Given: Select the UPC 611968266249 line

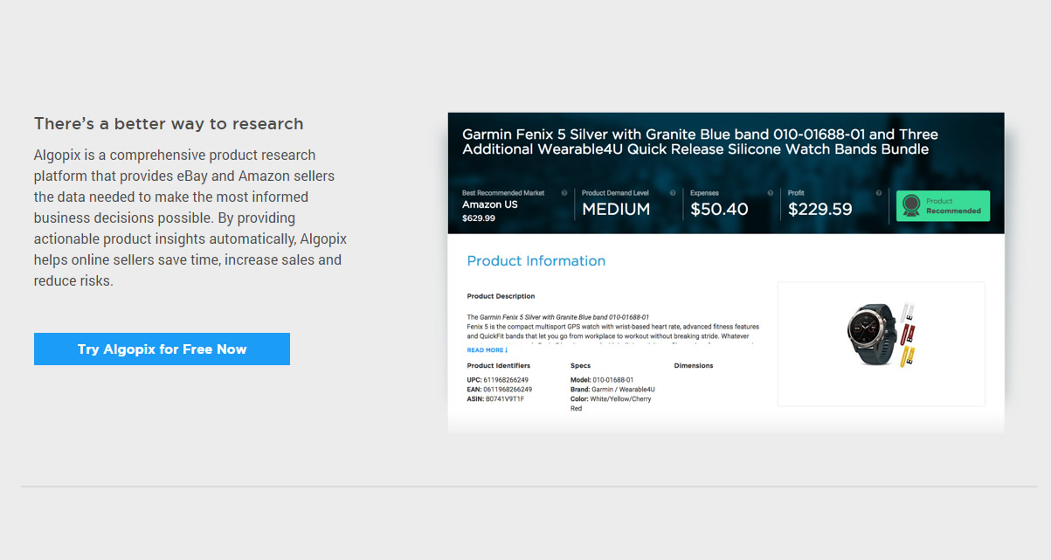Looking at the screenshot, I should tap(498, 380).
